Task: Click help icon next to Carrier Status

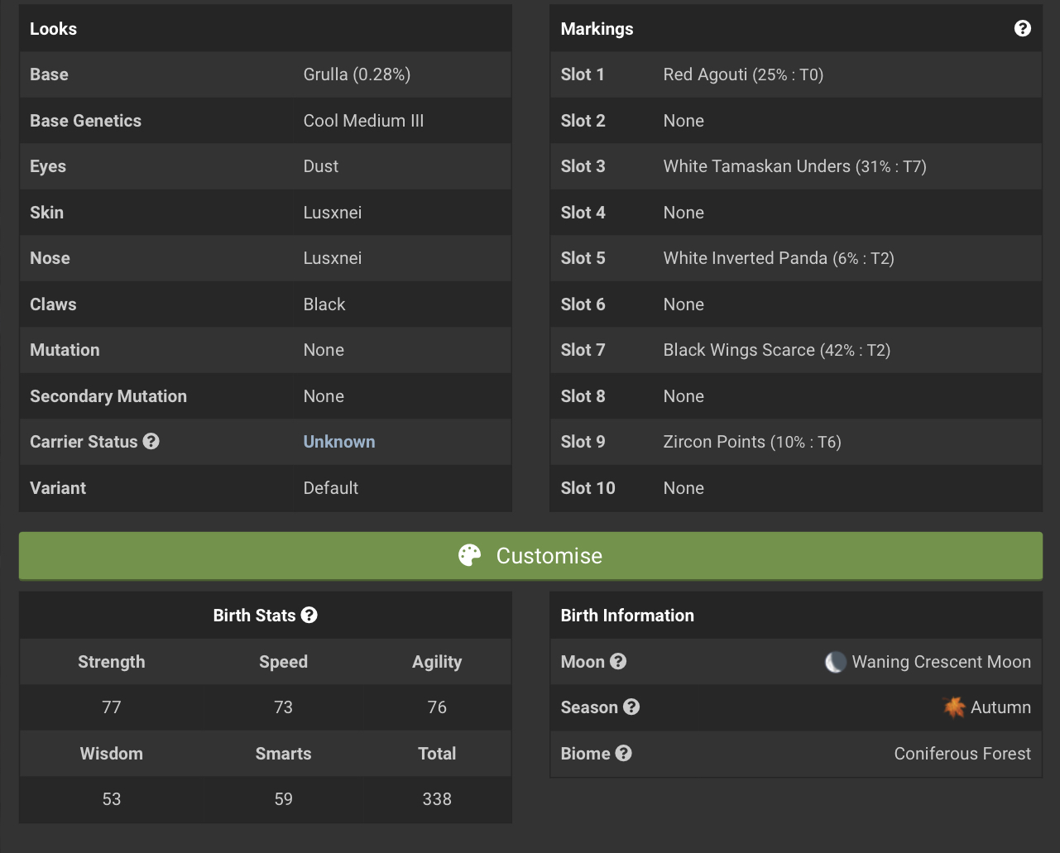Action: click(151, 441)
